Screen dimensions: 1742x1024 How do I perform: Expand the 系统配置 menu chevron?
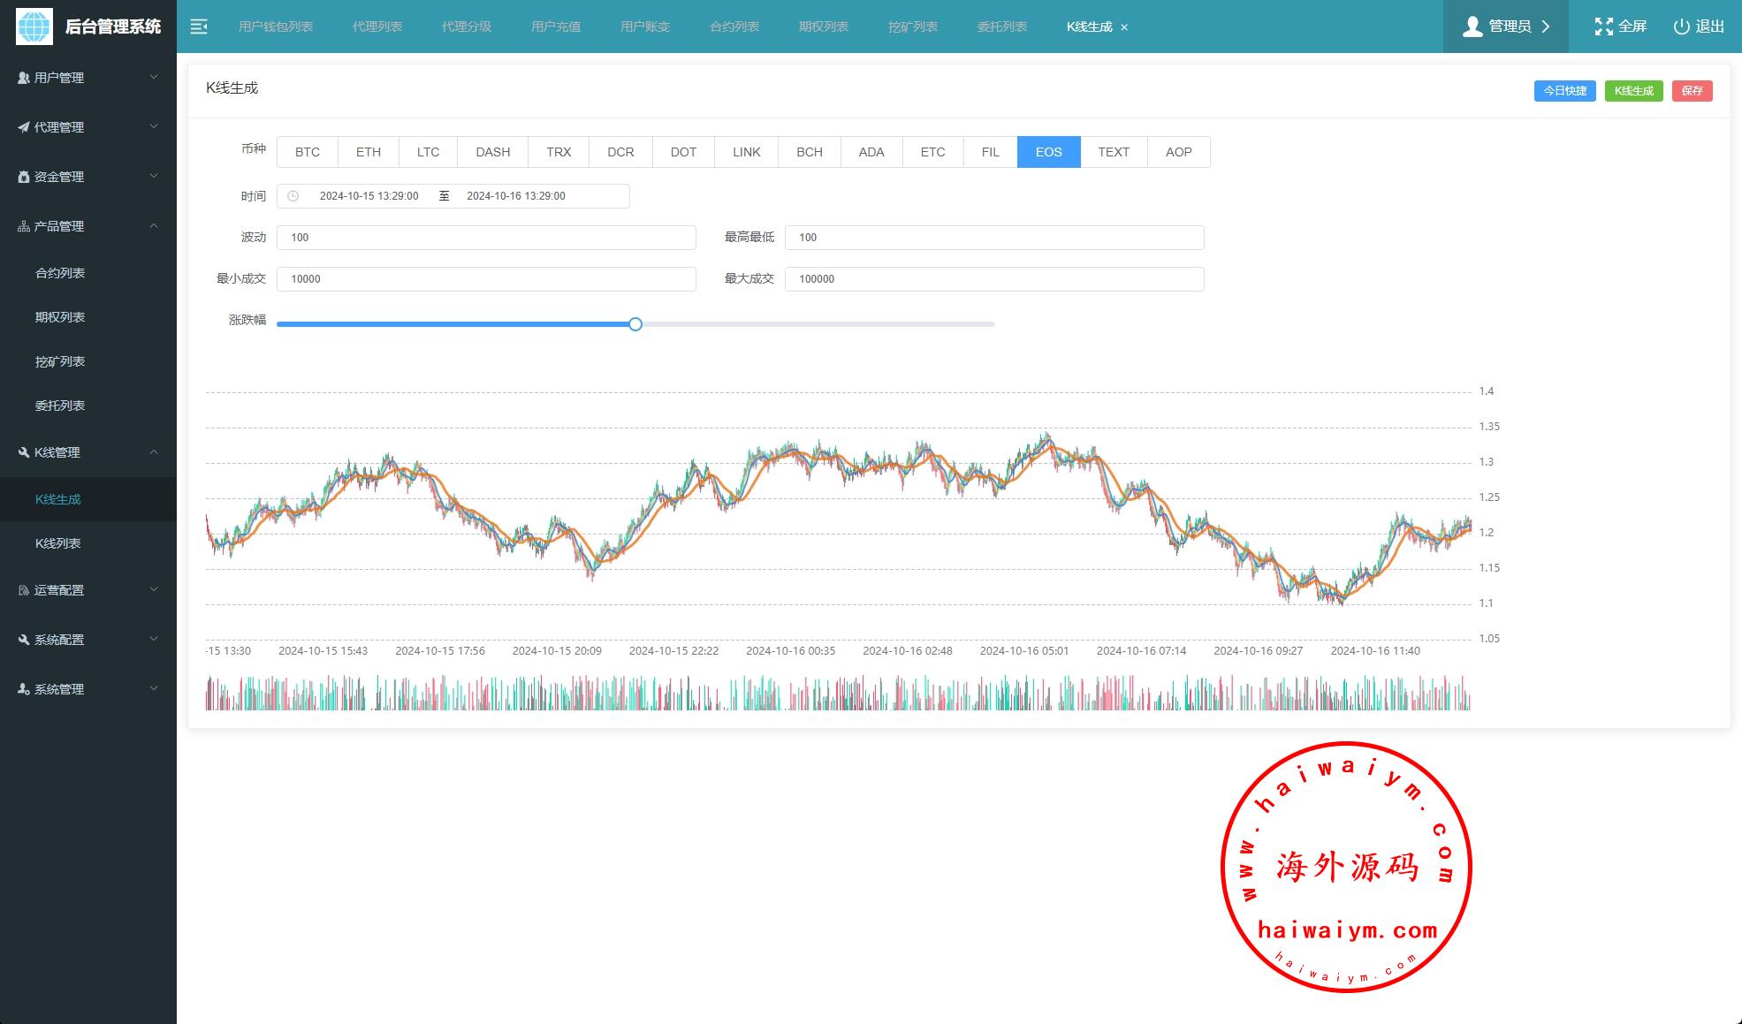154,639
